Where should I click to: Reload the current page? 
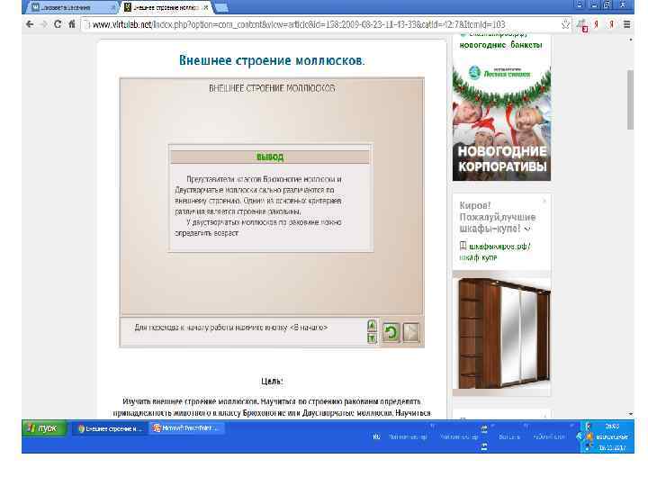pos(58,24)
